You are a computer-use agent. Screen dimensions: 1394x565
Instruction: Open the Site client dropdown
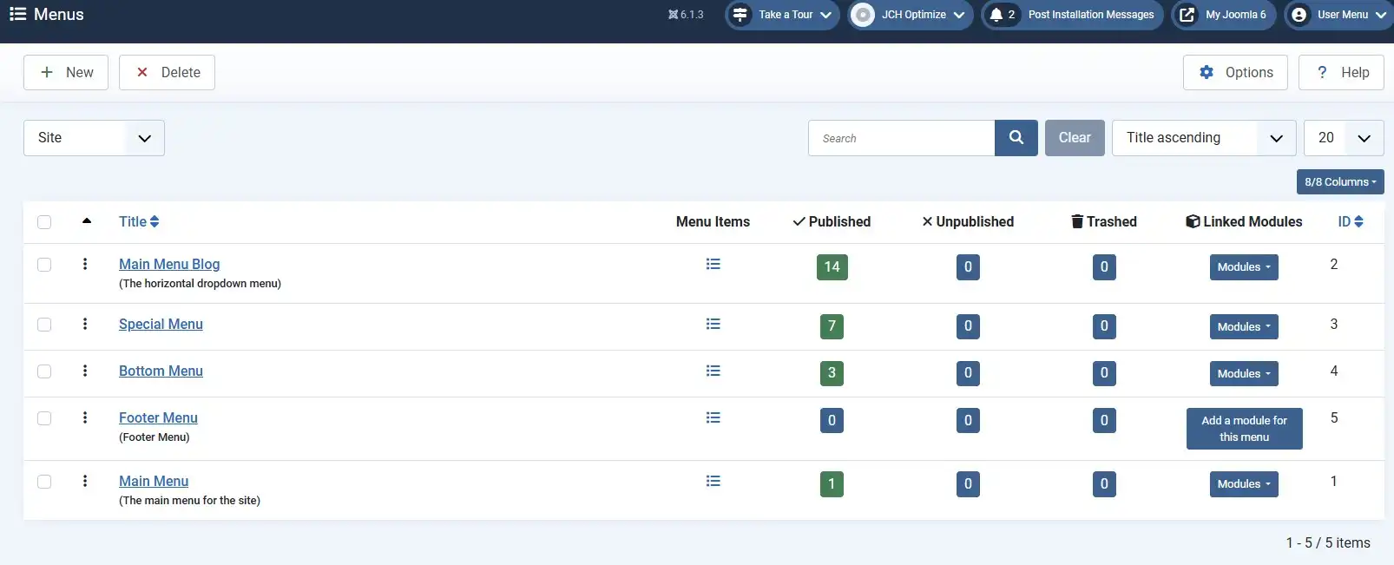[94, 138]
